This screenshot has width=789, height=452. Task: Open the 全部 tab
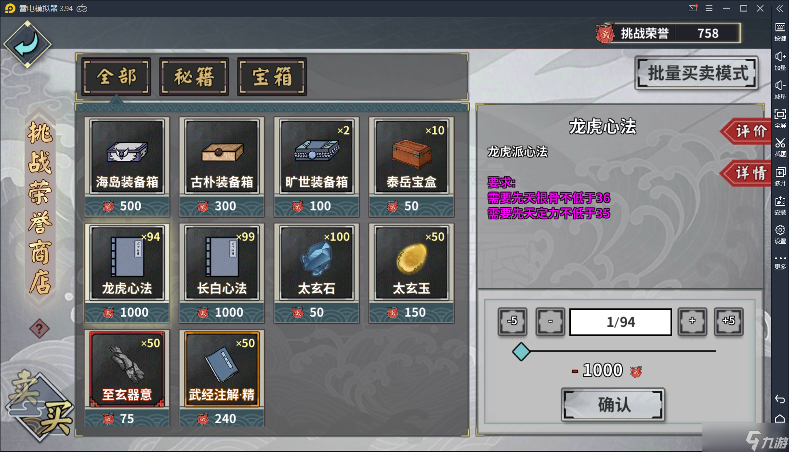[x=116, y=77]
